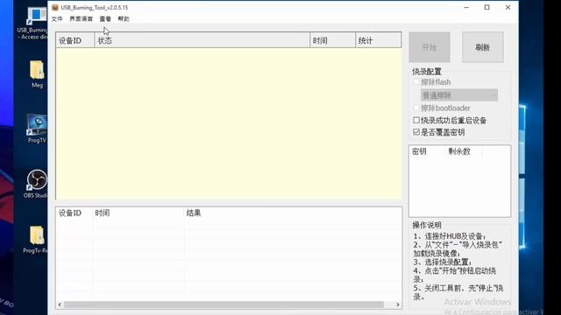The width and height of the screenshot is (561, 315).
Task: Select the Meg folder on desktop
Action: coord(37,74)
